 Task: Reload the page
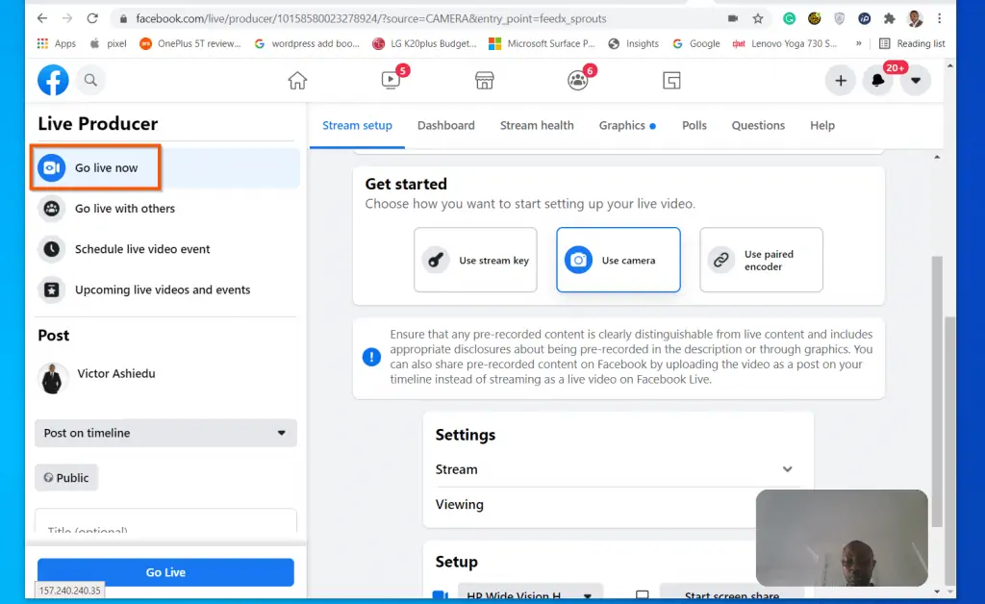point(92,19)
